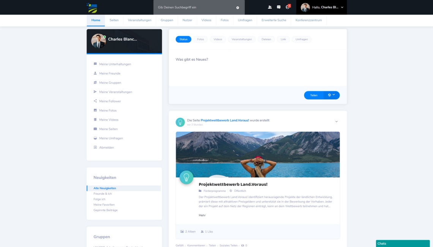Image resolution: width=433 pixels, height=247 pixels.
Task: Filter feed by Meine Favoriten
Action: (104, 205)
